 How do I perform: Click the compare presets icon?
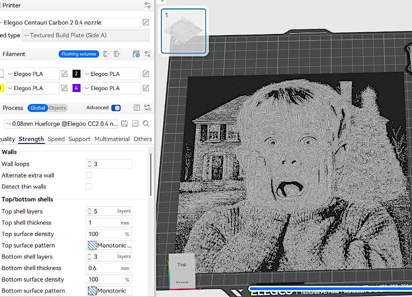(147, 107)
